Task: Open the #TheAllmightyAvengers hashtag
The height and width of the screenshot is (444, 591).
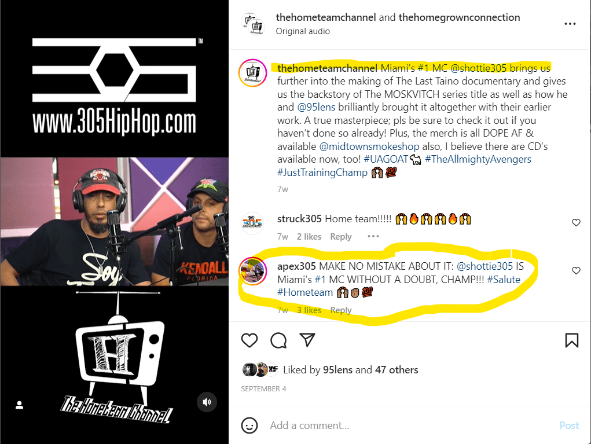Action: tap(478, 159)
